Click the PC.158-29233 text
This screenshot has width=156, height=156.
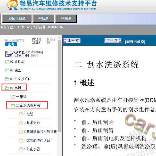point(37,41)
